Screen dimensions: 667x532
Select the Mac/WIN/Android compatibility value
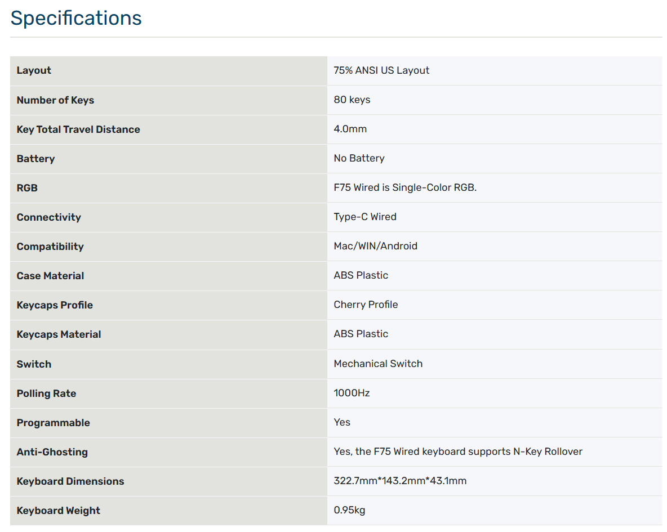click(x=375, y=246)
